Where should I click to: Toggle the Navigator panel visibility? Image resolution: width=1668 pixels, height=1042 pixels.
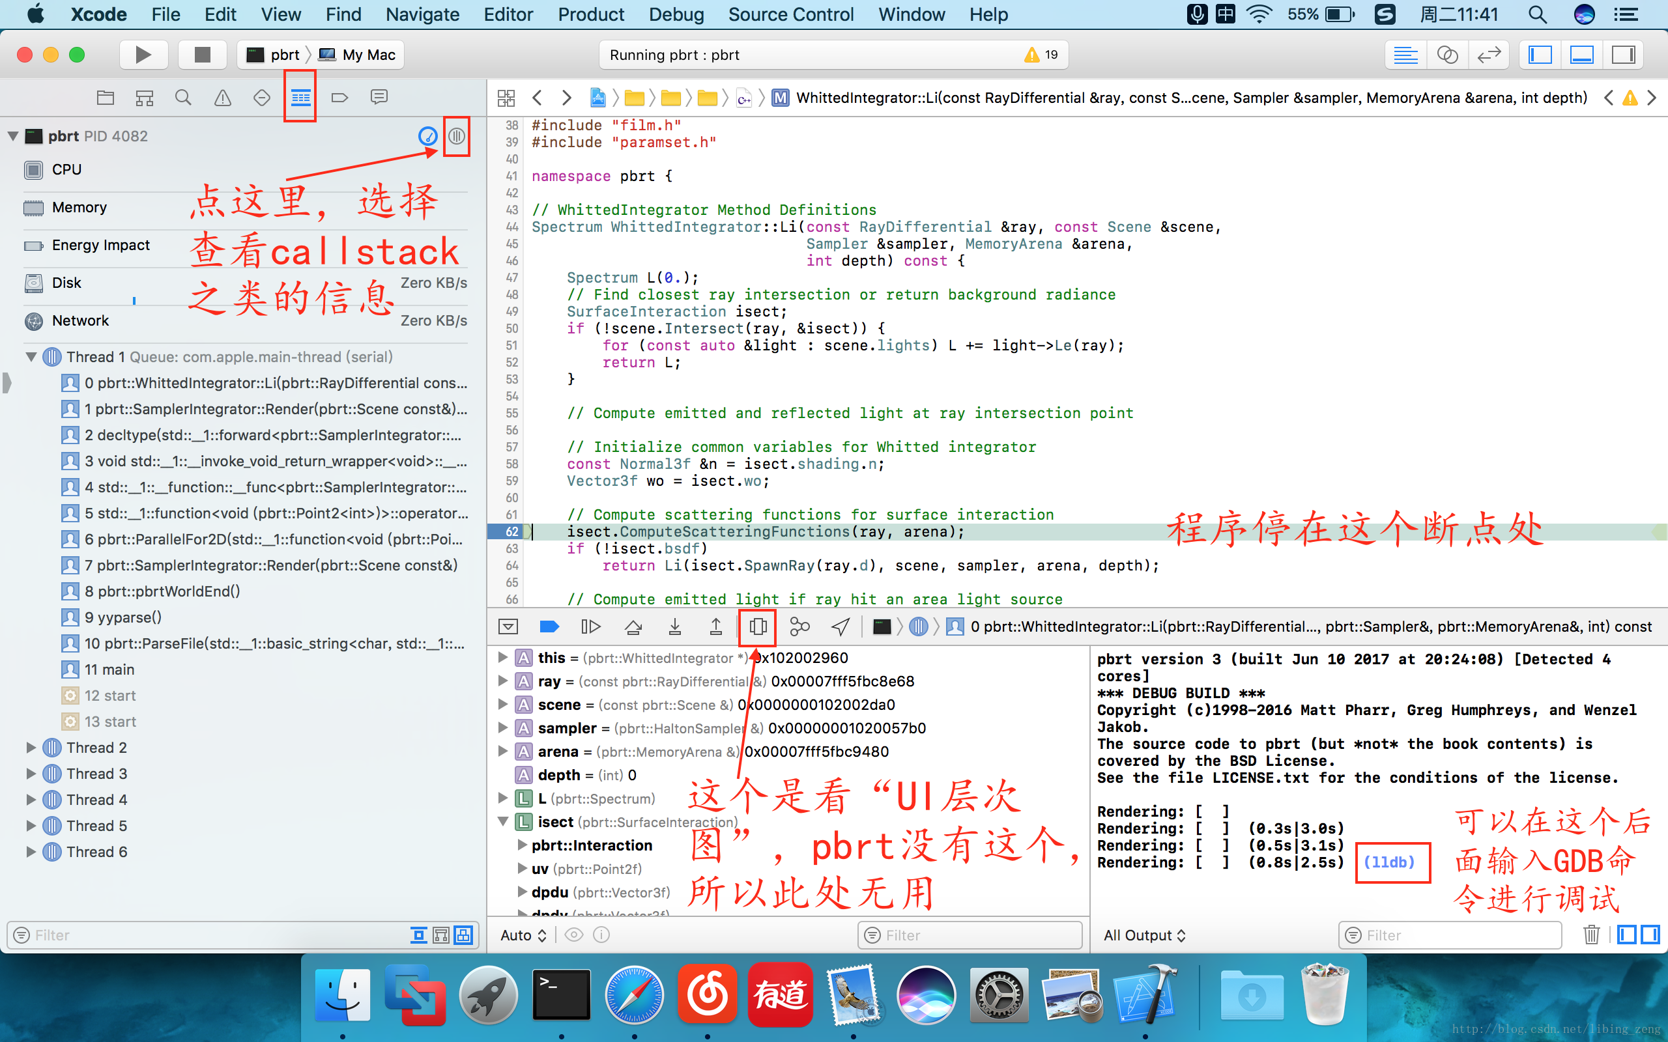pyautogui.click(x=1540, y=55)
